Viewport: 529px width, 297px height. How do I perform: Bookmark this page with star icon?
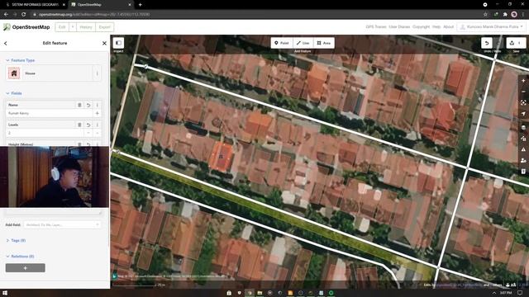click(x=485, y=15)
